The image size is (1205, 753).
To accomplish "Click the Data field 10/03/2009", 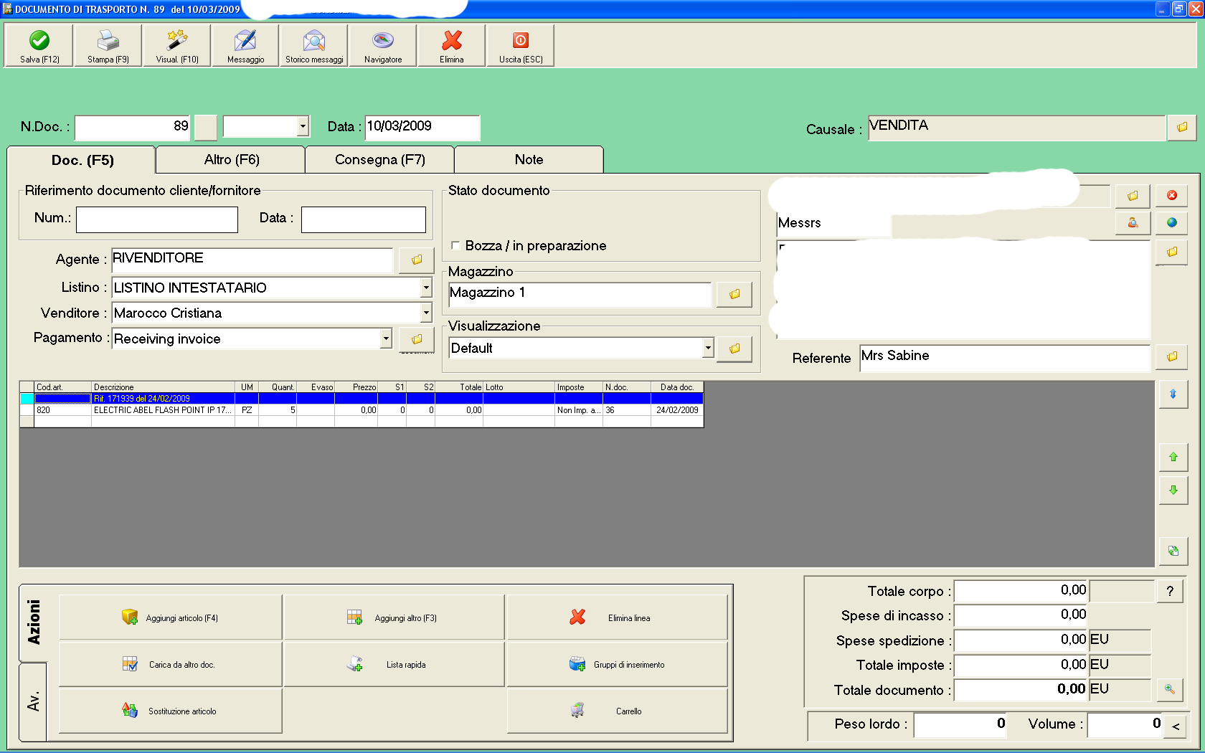I will (x=422, y=128).
